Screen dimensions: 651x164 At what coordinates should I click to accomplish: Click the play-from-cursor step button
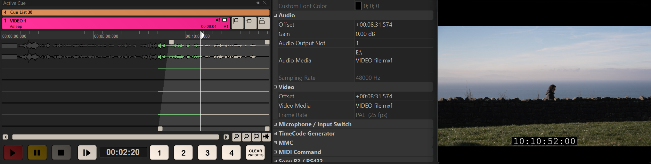click(x=87, y=152)
